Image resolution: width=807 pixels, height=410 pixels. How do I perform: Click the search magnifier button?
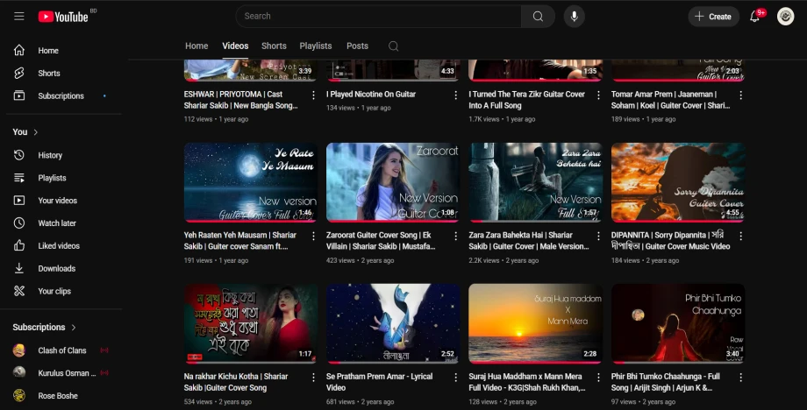click(x=538, y=17)
